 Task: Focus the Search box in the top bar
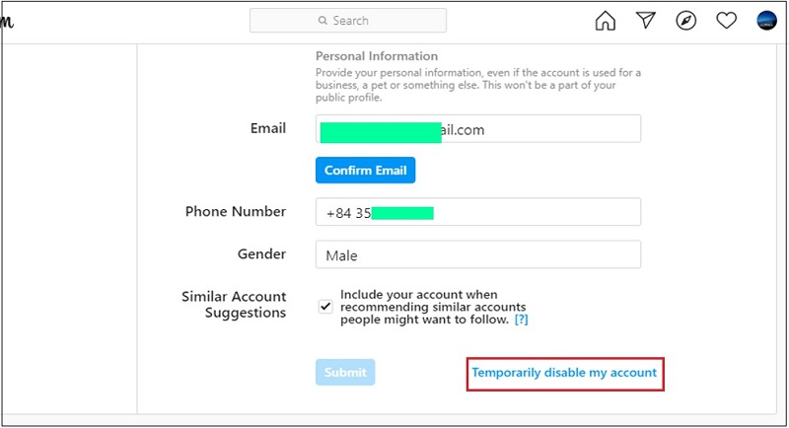pyautogui.click(x=347, y=21)
